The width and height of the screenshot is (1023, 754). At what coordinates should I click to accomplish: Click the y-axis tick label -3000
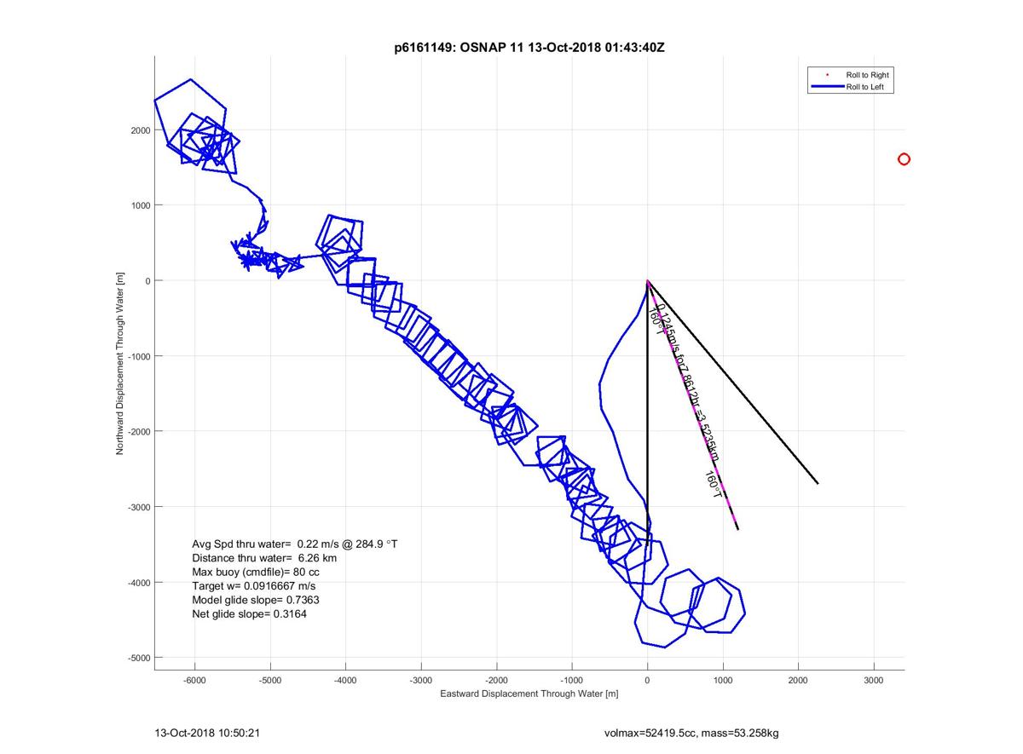139,507
